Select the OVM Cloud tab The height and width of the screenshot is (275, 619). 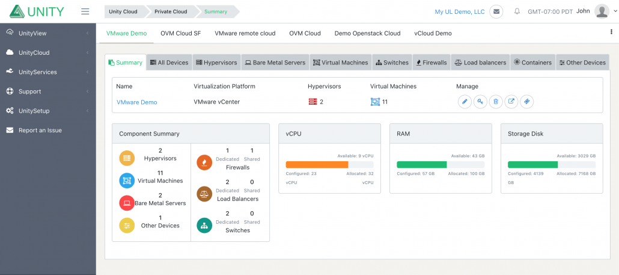pyautogui.click(x=305, y=33)
